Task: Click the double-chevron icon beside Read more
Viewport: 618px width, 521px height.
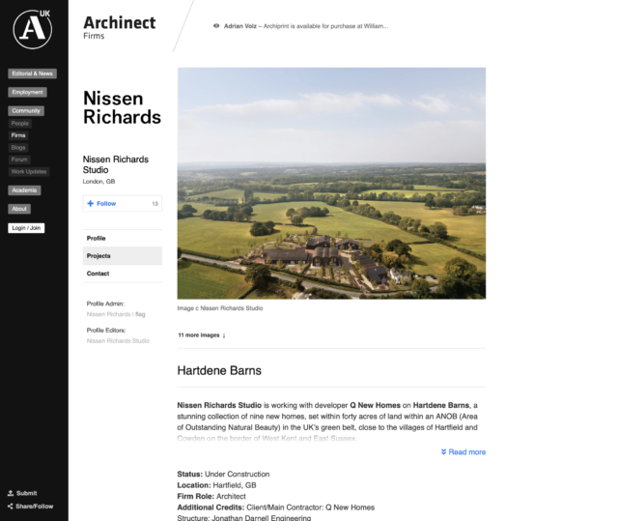Action: [x=443, y=452]
